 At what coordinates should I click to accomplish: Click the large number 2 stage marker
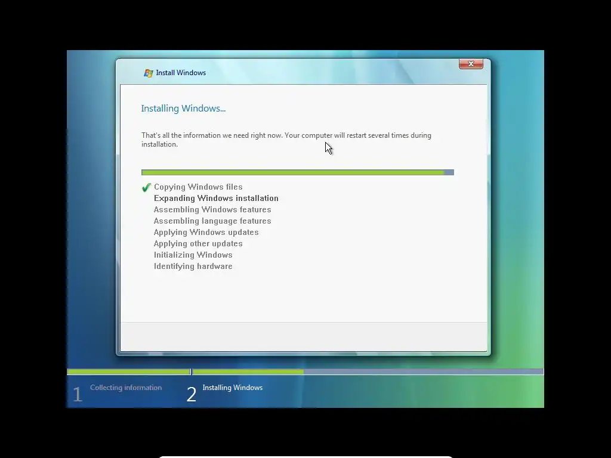pyautogui.click(x=192, y=394)
